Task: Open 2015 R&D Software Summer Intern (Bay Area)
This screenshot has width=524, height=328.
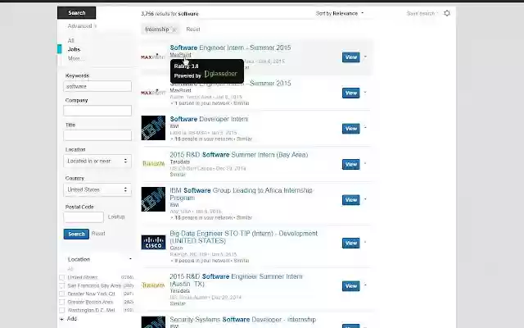Action: coord(238,155)
